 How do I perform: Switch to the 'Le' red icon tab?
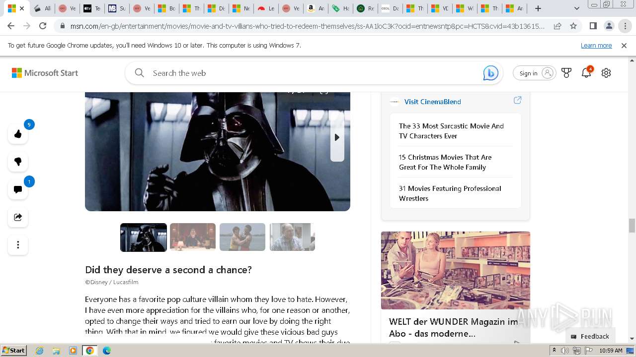click(x=266, y=8)
